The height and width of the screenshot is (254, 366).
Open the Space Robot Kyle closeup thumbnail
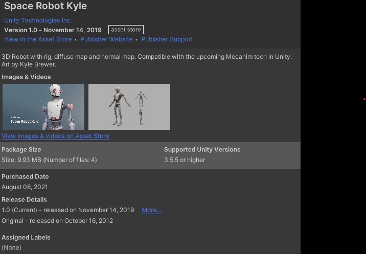point(43,107)
